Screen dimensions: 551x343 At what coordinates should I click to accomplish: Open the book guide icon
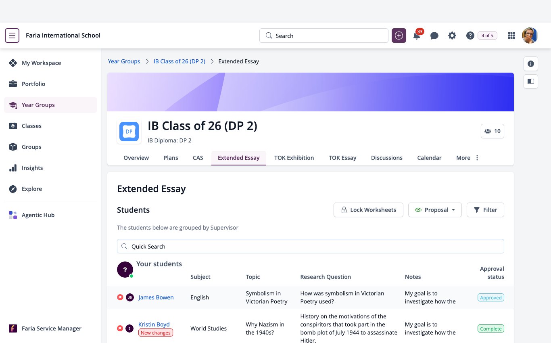pos(531,82)
